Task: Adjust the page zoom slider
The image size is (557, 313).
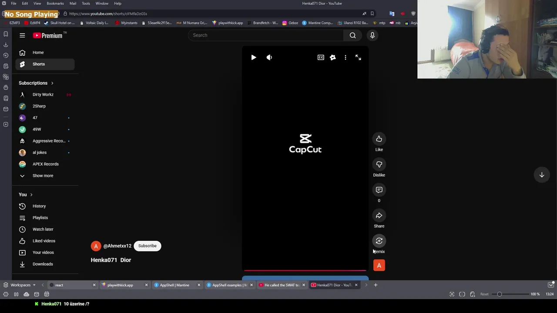Action: (511, 294)
